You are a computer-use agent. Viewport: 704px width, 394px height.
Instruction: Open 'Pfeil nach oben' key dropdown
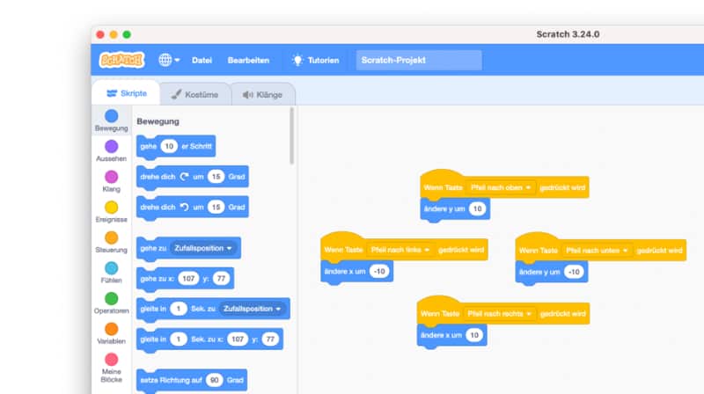click(x=501, y=187)
